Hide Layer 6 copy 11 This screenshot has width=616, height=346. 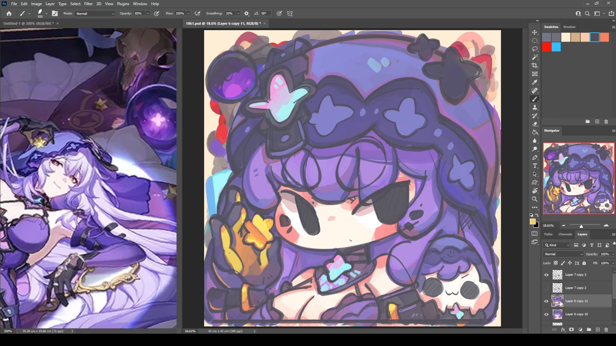coord(546,301)
